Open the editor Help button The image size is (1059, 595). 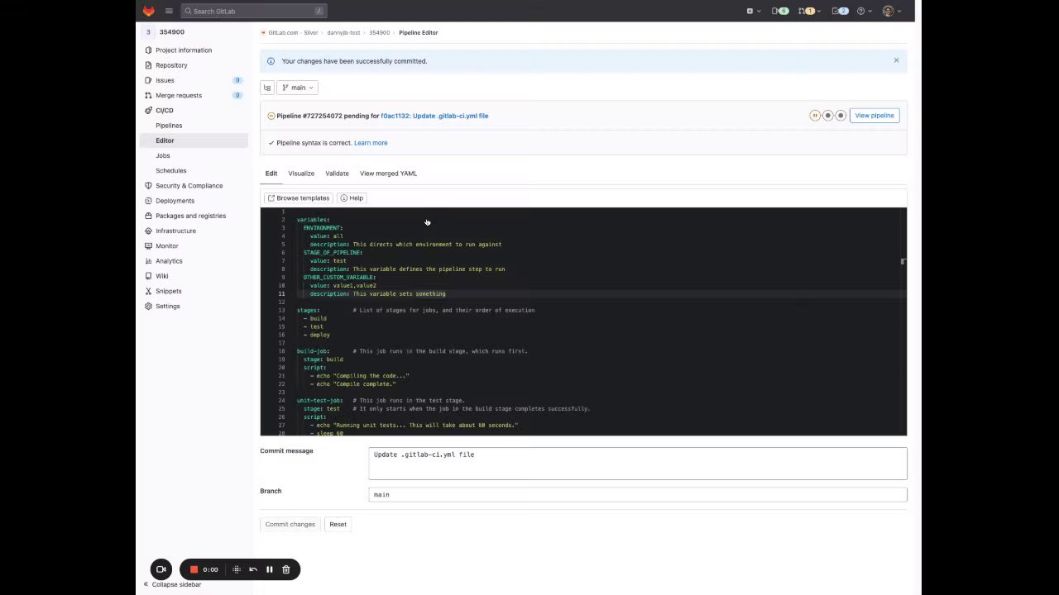pyautogui.click(x=352, y=198)
